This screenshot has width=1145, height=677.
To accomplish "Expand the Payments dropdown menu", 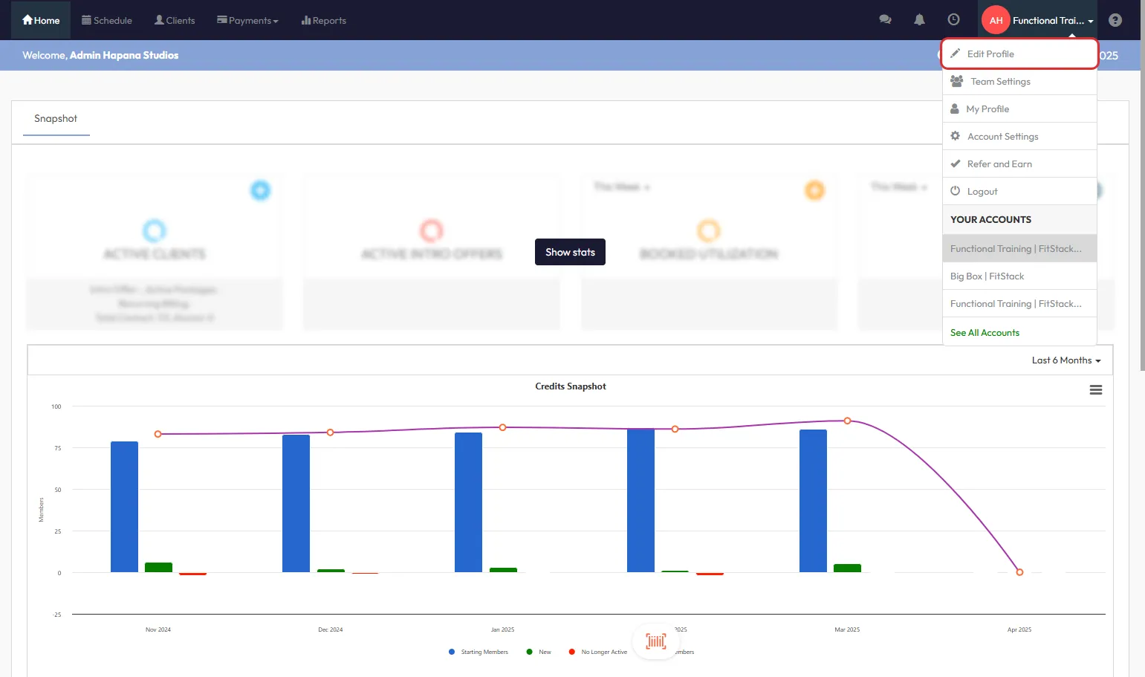I will (x=247, y=21).
